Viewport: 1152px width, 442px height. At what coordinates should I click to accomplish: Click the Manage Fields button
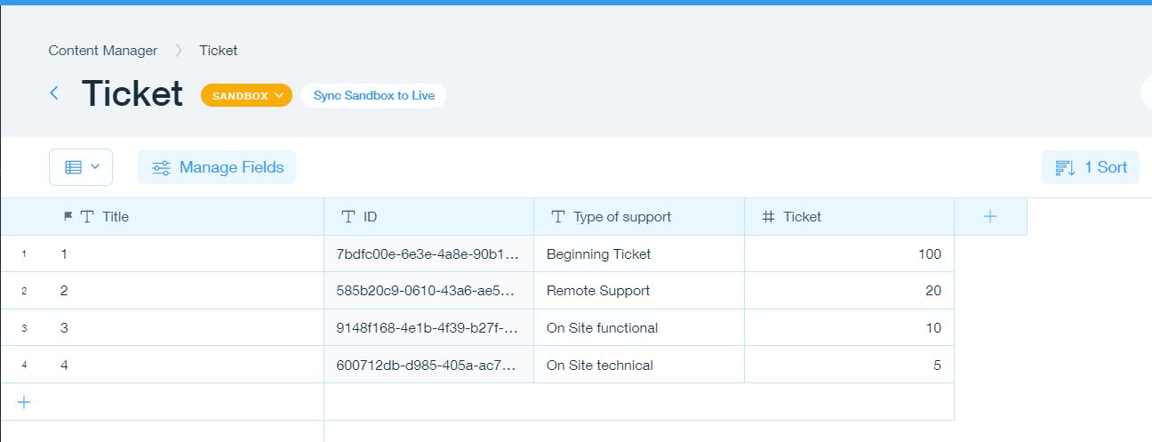[x=217, y=167]
